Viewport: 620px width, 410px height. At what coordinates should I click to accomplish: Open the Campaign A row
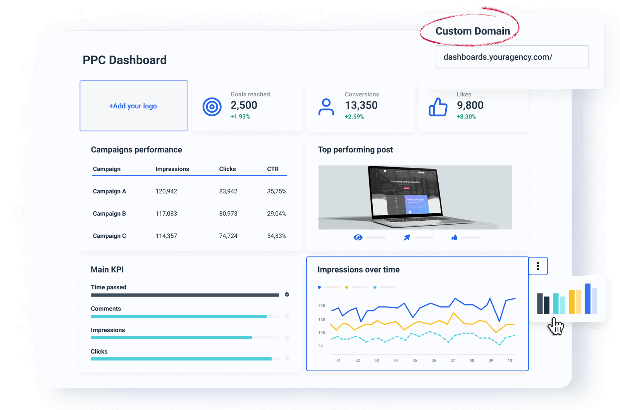(109, 191)
